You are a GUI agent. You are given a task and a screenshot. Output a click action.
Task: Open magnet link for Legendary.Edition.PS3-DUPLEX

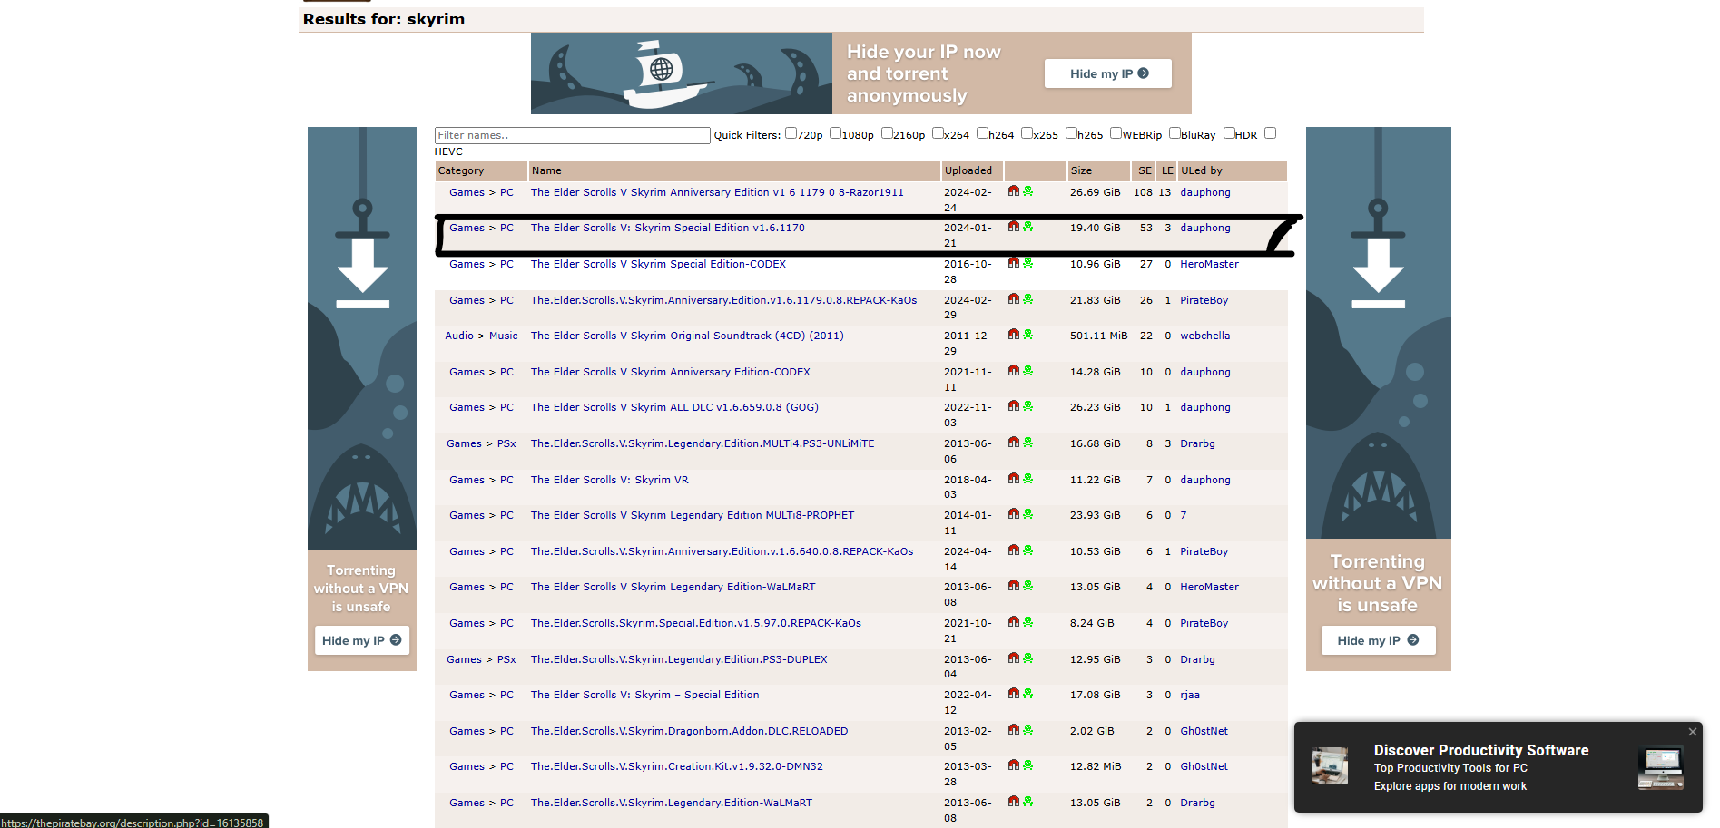click(1014, 658)
